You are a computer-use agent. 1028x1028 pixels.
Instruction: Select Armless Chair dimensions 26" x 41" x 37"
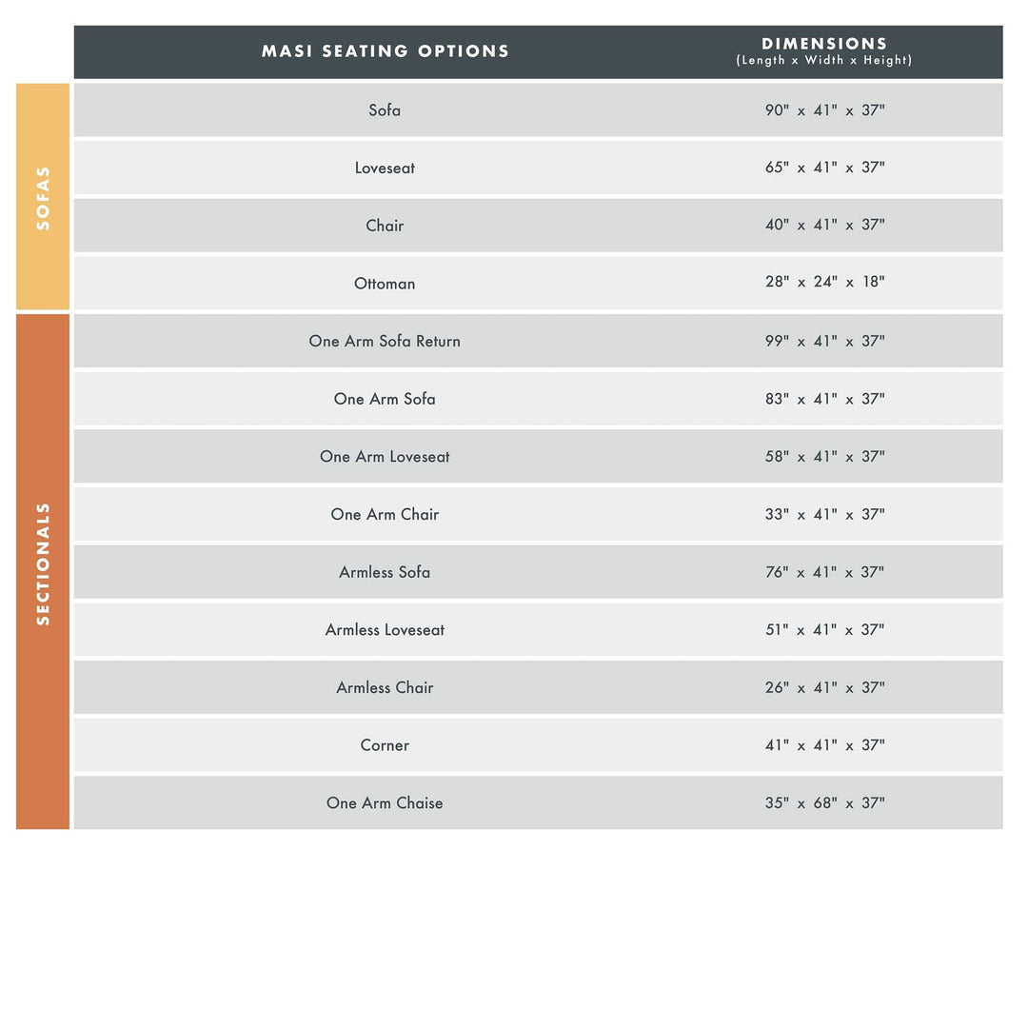[x=824, y=687]
